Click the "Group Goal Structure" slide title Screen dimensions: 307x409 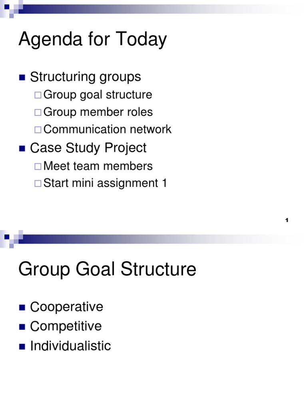coord(107,270)
